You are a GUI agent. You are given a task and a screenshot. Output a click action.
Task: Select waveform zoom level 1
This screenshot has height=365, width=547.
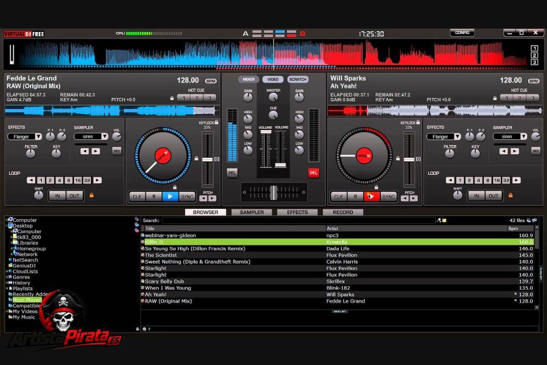click(x=534, y=48)
